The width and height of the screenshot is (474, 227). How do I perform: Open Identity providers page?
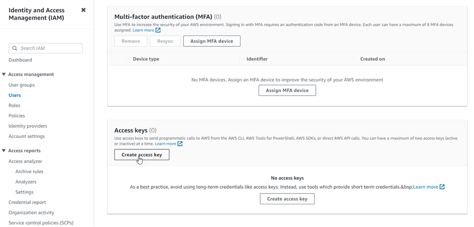click(28, 126)
